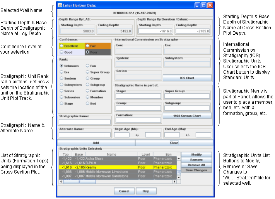Click the End Age (Ma) value field
This screenshot has height=199, width=275.
(x=172, y=135)
